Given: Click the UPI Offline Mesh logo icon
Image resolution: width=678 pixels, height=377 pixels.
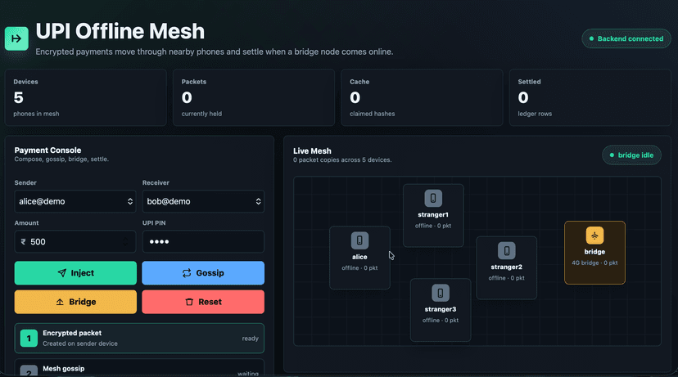Looking at the screenshot, I should click(x=16, y=38).
